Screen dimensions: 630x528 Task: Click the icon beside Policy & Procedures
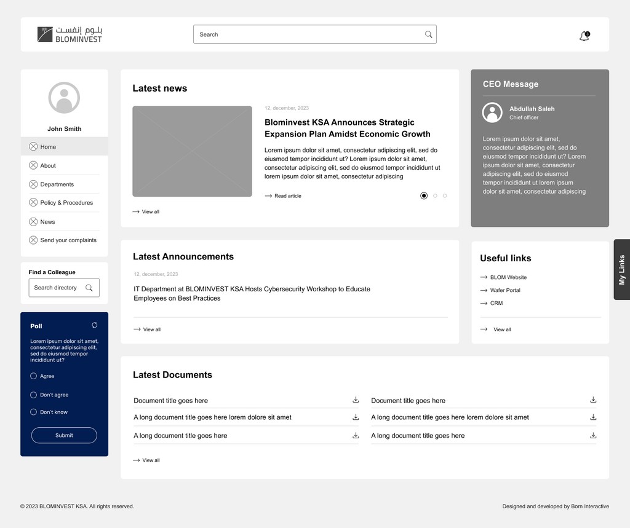33,202
